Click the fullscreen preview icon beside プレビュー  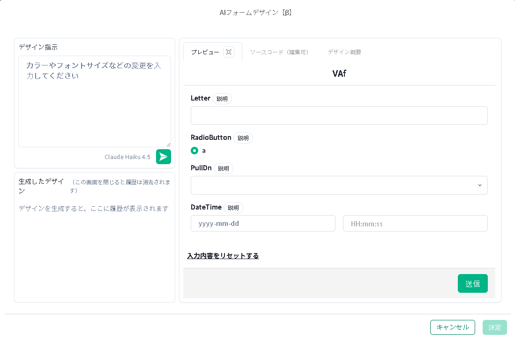pos(229,52)
